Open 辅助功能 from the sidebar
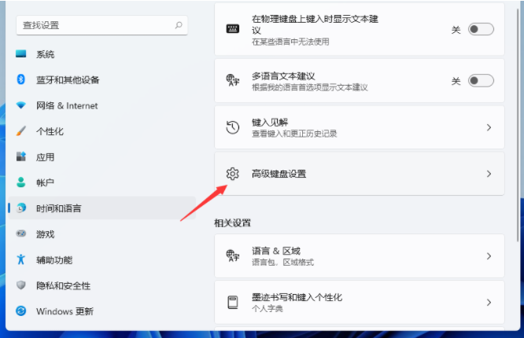524x338 pixels. point(55,259)
